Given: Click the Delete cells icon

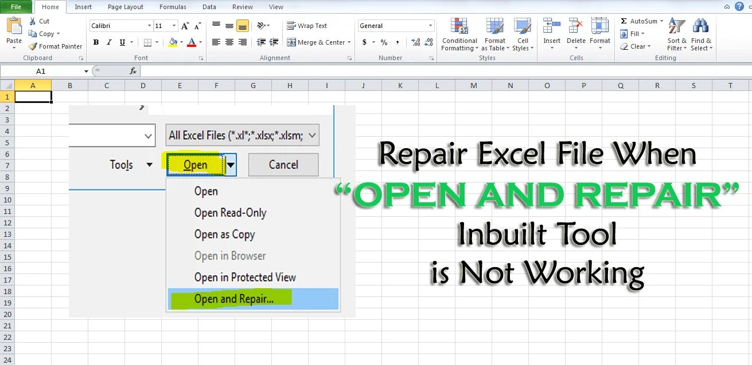Looking at the screenshot, I should click(576, 26).
